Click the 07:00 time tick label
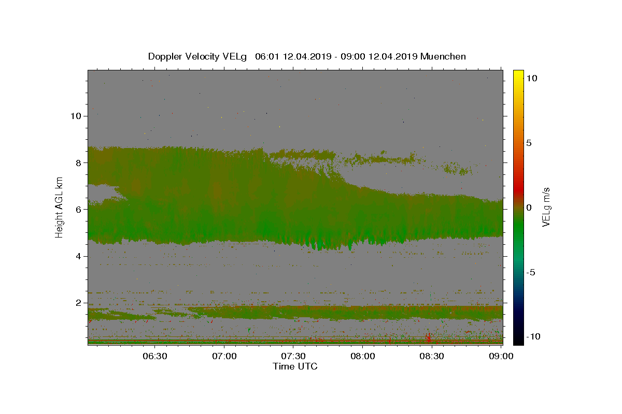The image size is (622, 414). tap(224, 356)
